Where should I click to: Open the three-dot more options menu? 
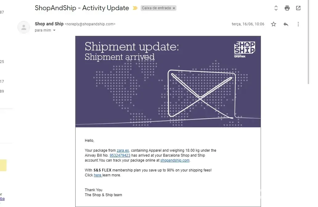tap(298, 24)
